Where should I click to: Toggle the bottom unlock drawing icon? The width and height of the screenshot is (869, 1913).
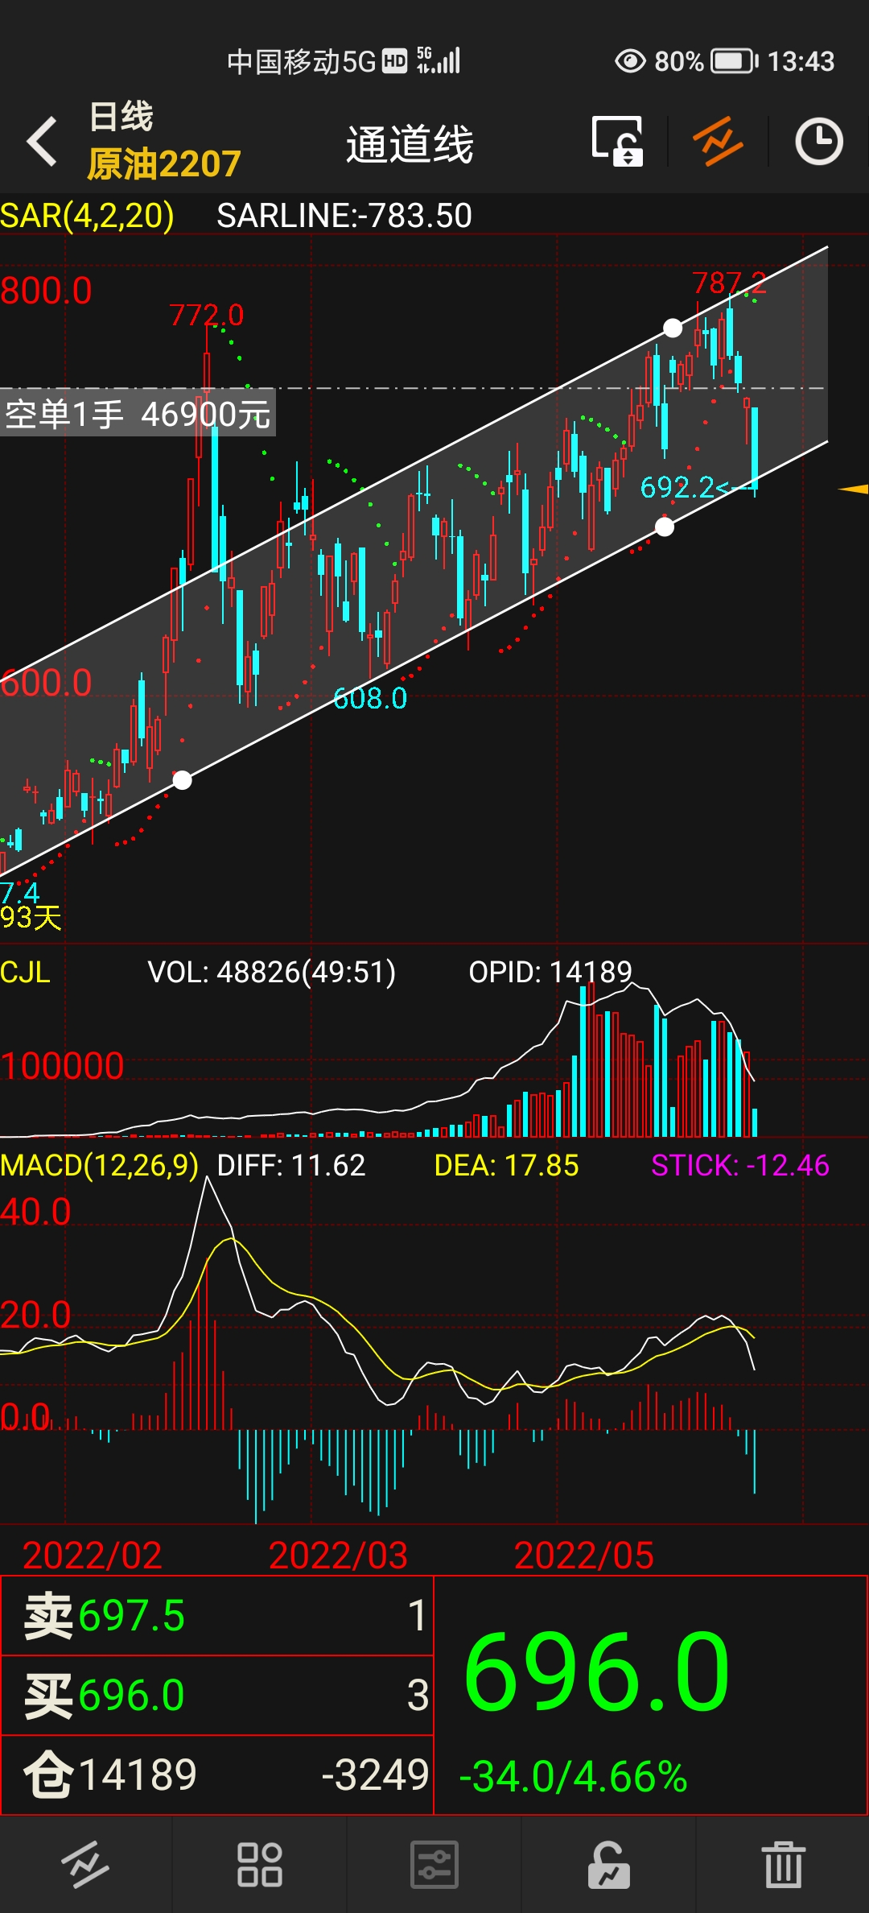[608, 1865]
